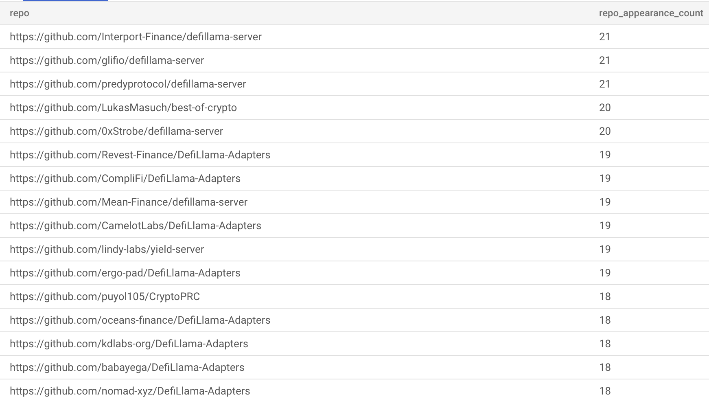
Task: Select the CamelotLabs/DefiLlama-Adapters repo URL
Action: coord(136,226)
